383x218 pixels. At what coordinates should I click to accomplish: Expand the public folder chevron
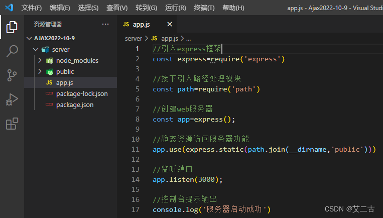(x=40, y=71)
